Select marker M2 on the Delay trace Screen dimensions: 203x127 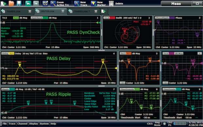103,61
